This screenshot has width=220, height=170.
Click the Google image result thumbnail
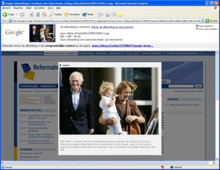point(42,33)
